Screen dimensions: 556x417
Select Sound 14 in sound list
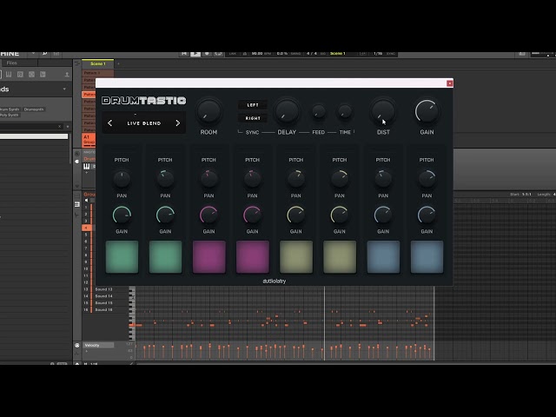click(103, 296)
